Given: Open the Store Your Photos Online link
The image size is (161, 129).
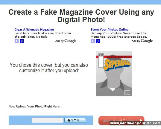Looking at the screenshot, I should 110,30.
